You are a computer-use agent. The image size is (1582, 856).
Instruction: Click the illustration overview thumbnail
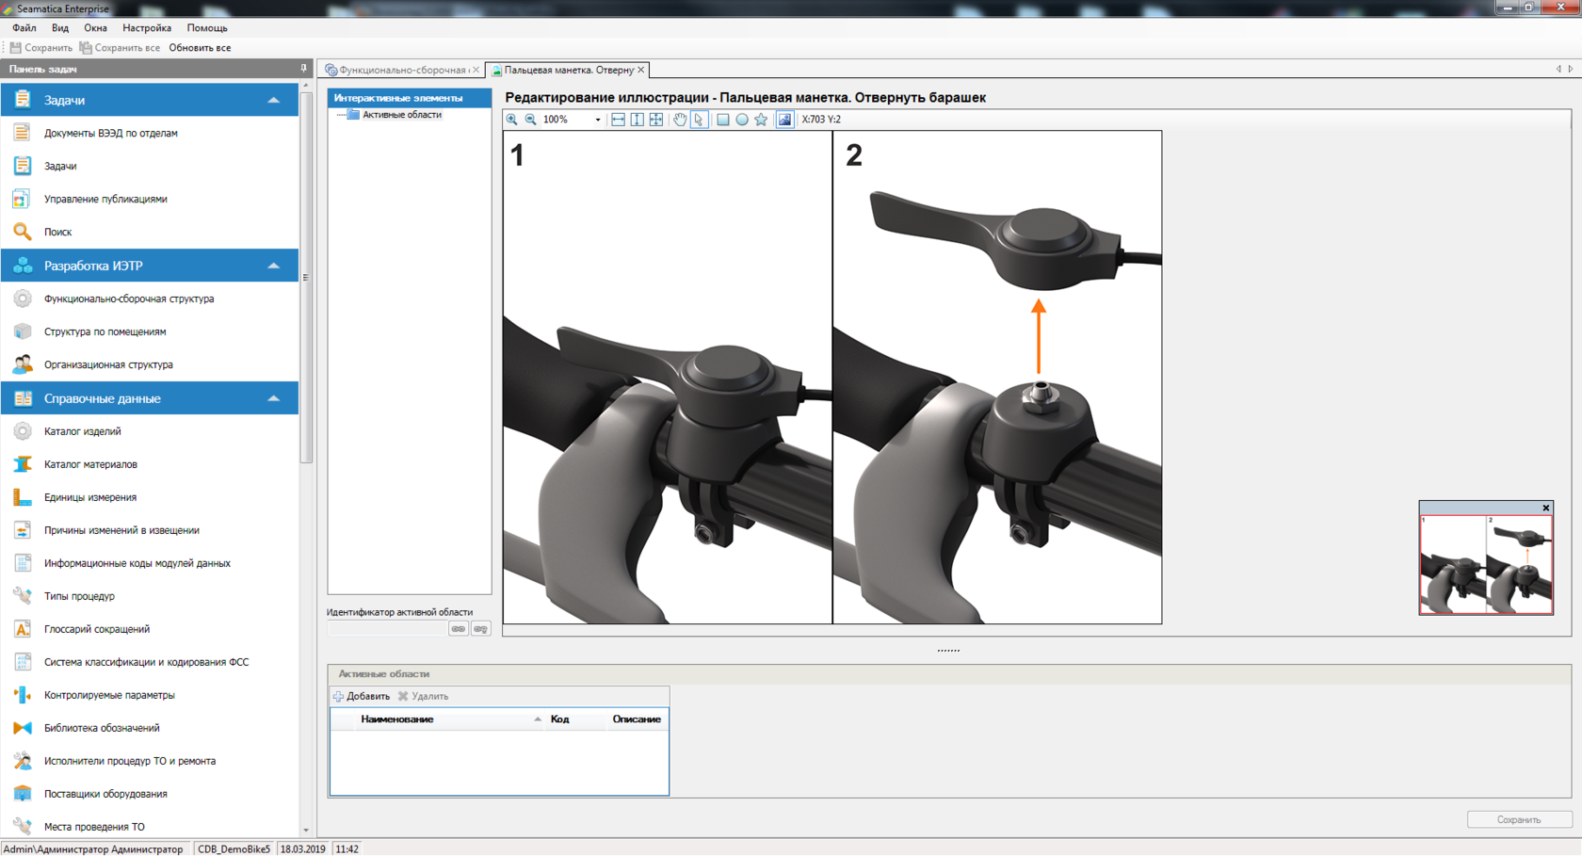(x=1486, y=564)
